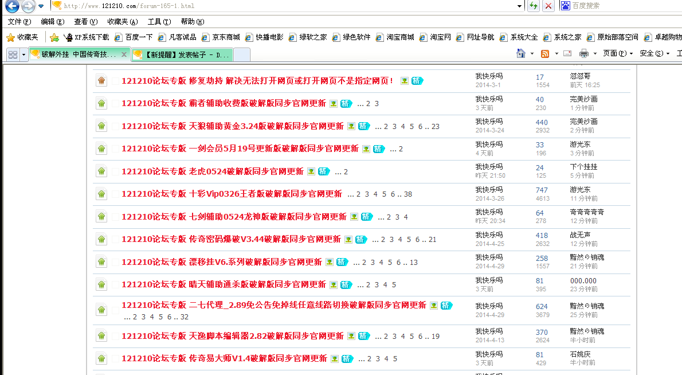Open the Quick Tabs grid icon
Image resolution: width=682 pixels, height=375 pixels.
tap(13, 54)
